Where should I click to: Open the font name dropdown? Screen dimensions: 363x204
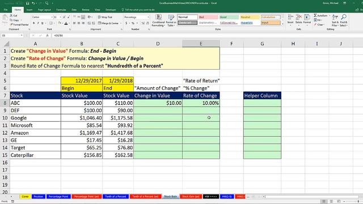52,17
